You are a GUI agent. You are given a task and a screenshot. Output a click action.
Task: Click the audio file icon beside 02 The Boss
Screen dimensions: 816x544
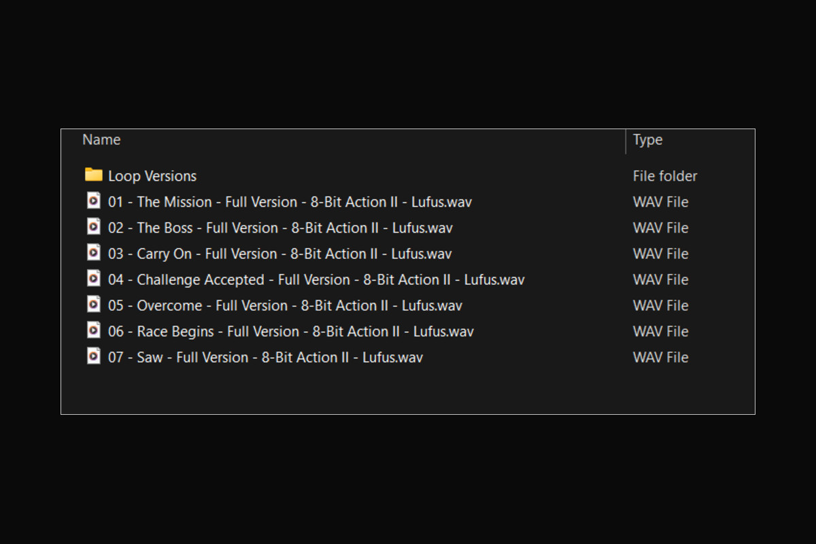coord(93,227)
